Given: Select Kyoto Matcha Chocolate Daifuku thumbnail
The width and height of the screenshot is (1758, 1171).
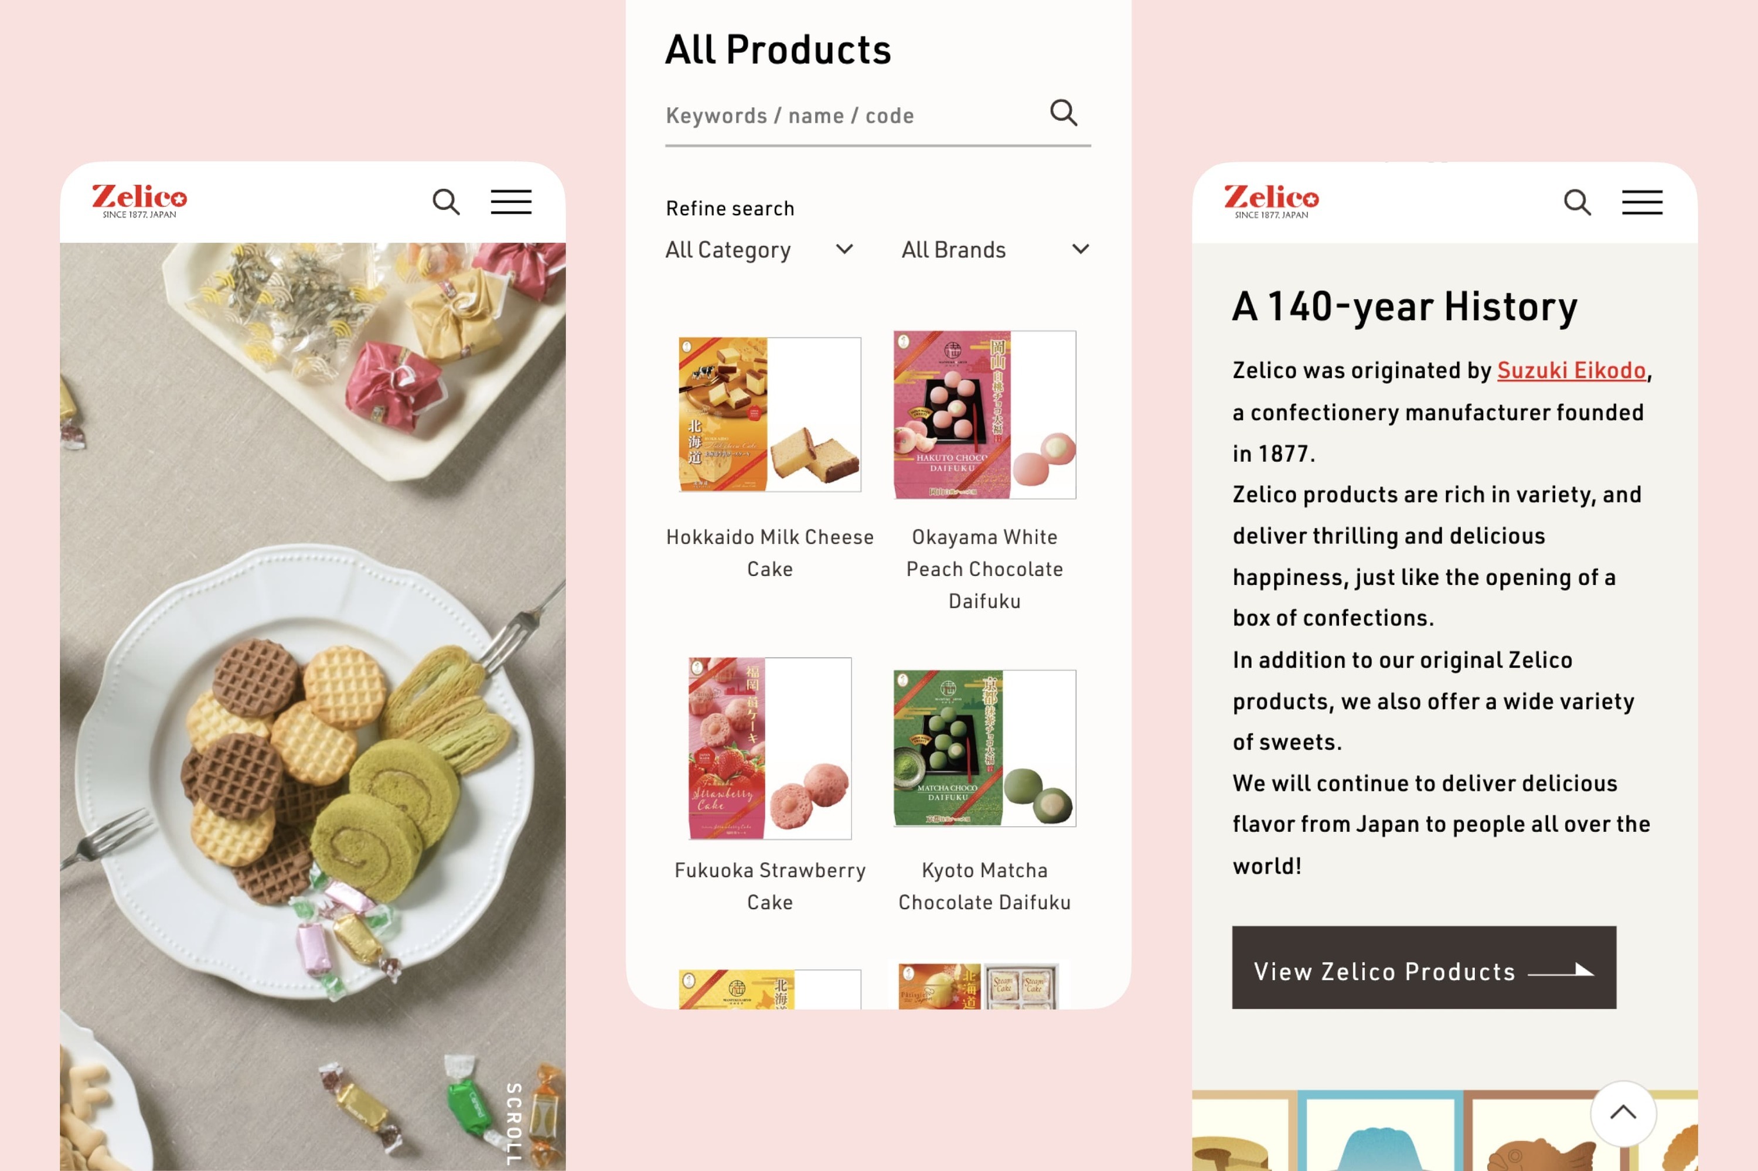Looking at the screenshot, I should (x=984, y=748).
